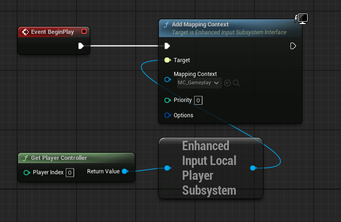The image size is (341, 222).
Task: Click the browse to asset magnifier icon
Action: point(236,83)
